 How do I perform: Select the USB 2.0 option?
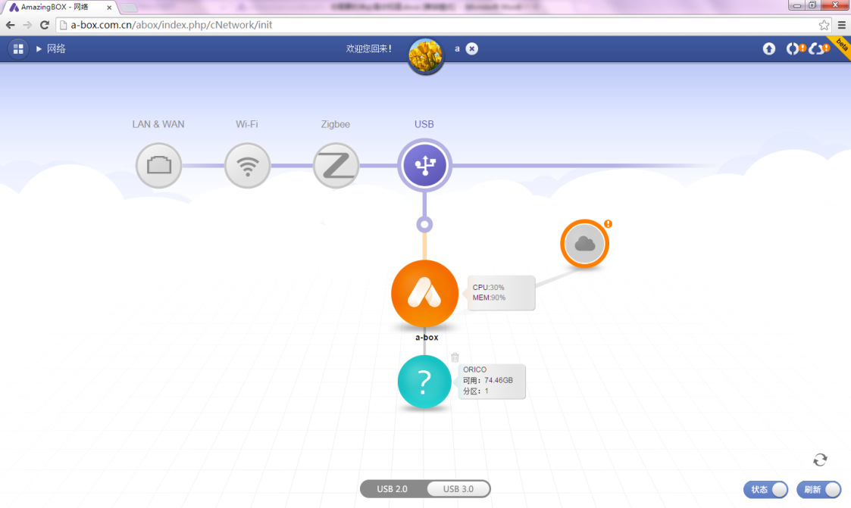[x=393, y=489]
